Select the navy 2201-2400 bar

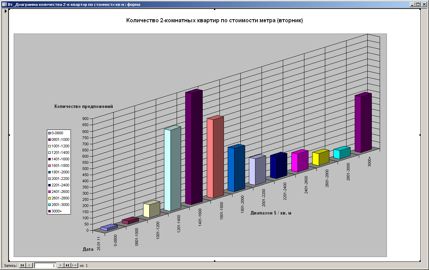point(278,165)
